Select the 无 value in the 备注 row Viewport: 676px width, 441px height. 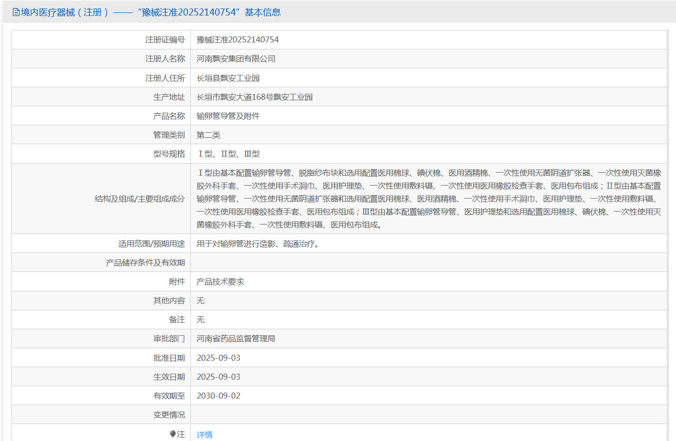(201, 319)
